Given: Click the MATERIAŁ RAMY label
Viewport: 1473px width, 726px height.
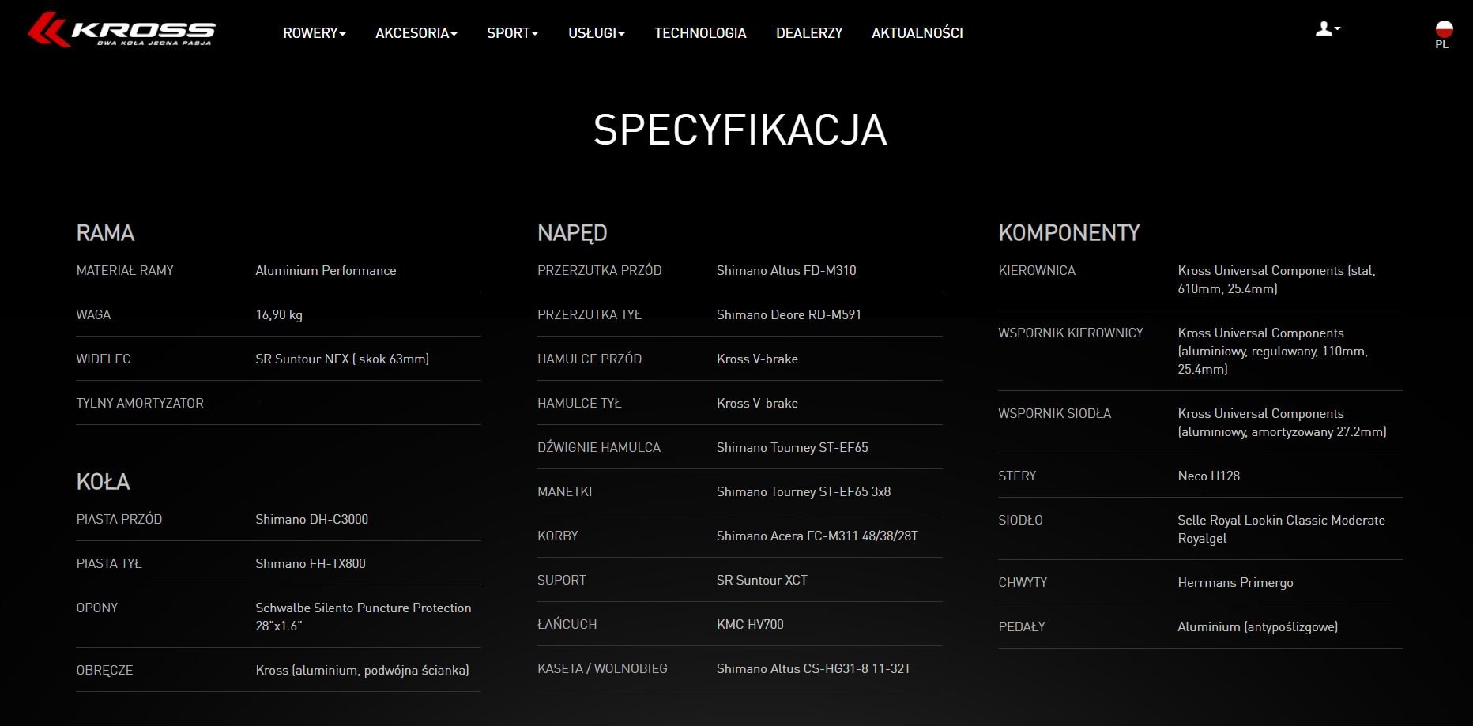Looking at the screenshot, I should (125, 270).
